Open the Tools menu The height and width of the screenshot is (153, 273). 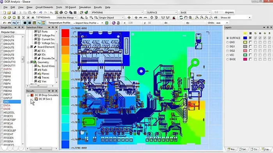click(x=59, y=7)
